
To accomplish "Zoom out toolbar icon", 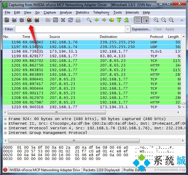I will pyautogui.click(x=163, y=20).
